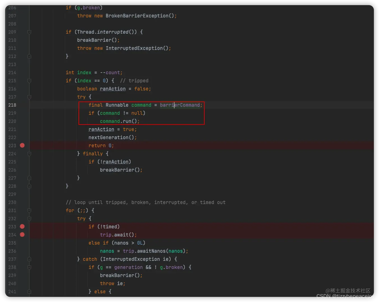This screenshot has width=379, height=302.
Task: Click interrupted method call on line 209
Action: (x=113, y=32)
